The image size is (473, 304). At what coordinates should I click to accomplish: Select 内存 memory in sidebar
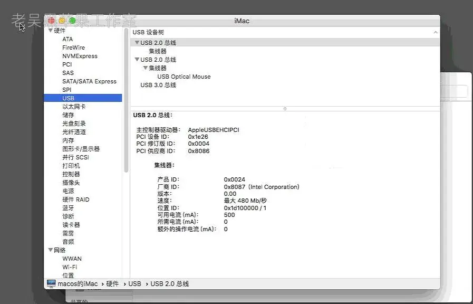coord(68,140)
